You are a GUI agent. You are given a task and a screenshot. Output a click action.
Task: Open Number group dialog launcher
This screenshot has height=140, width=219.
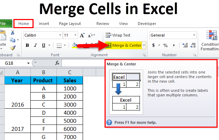195,55
